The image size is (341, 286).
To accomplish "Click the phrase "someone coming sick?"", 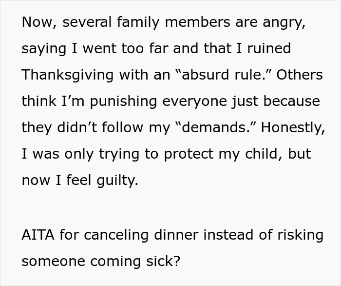I will click(x=101, y=261).
